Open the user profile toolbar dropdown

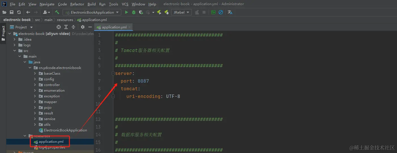[46, 12]
